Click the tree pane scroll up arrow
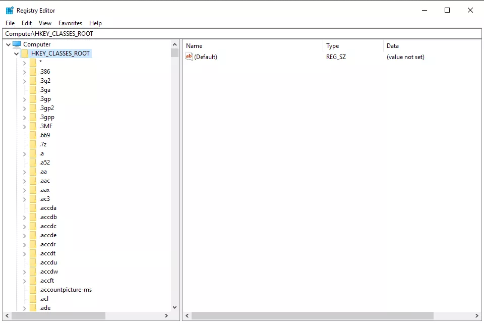Screen dimensions: 484x323 (x=175, y=44)
